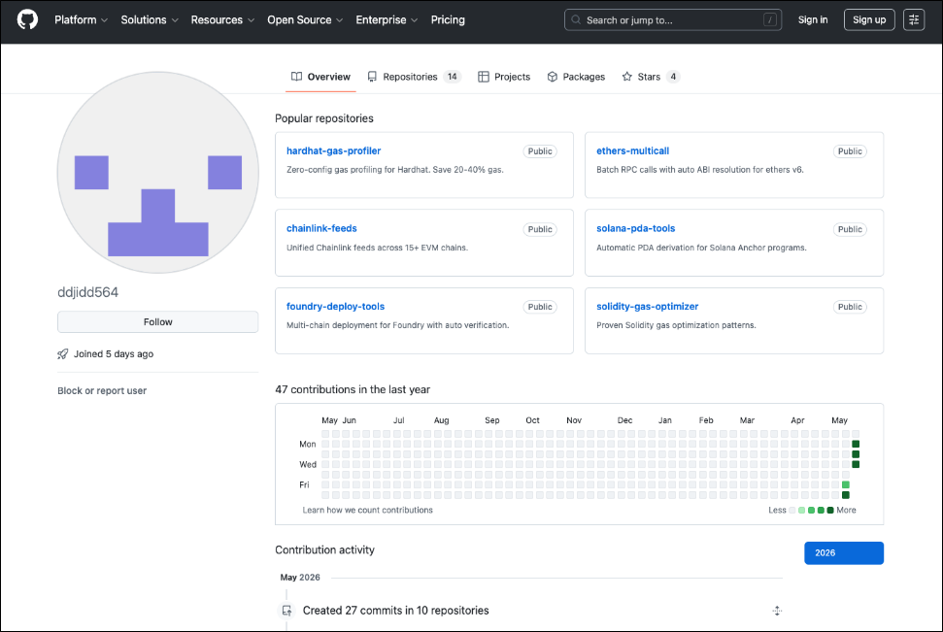The width and height of the screenshot is (943, 632).
Task: Click the May 2026 activity heading
Action: pos(300,578)
